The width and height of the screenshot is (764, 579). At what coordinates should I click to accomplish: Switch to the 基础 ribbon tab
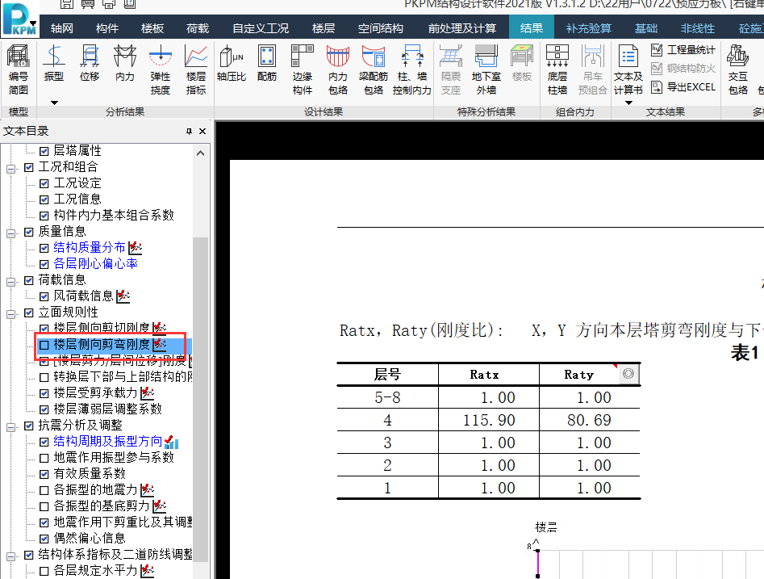point(646,28)
